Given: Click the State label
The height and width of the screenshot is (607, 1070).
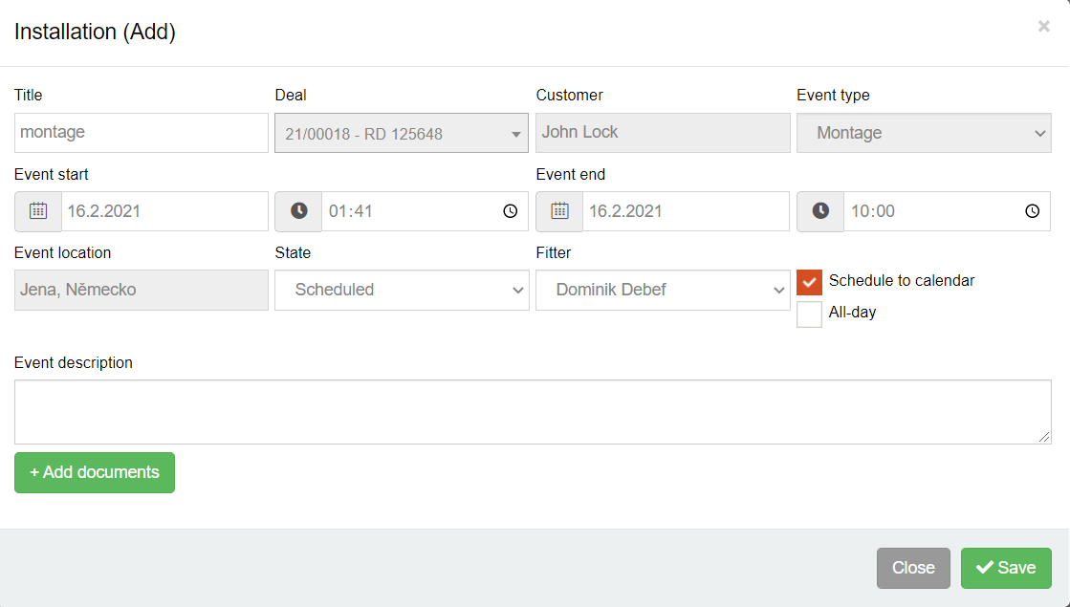Looking at the screenshot, I should 293,253.
